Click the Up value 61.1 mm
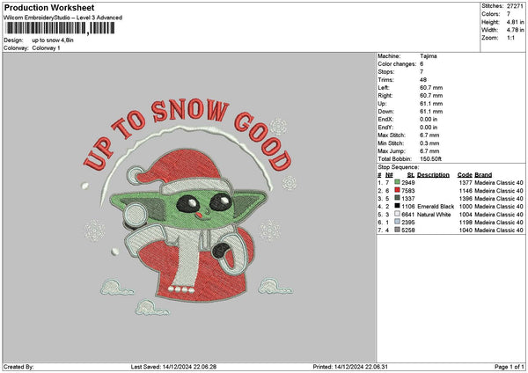 (x=431, y=104)
